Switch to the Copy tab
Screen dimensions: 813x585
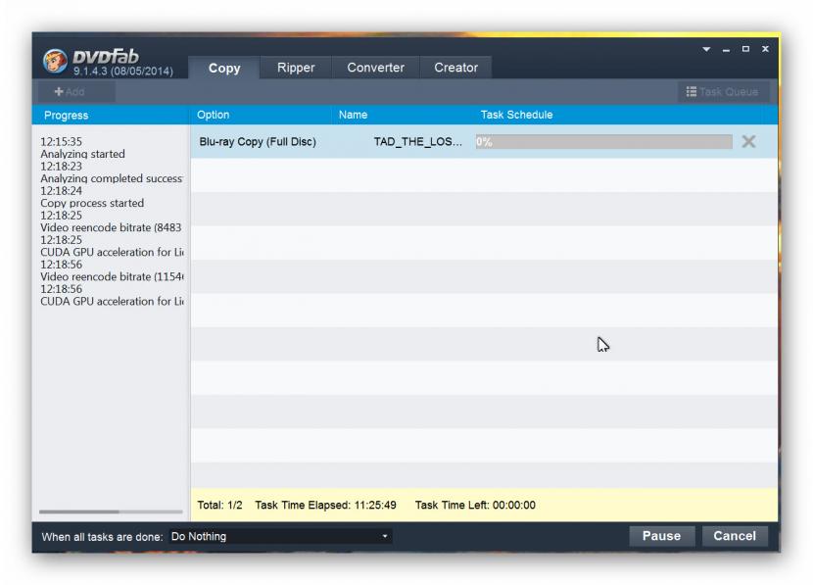(224, 68)
